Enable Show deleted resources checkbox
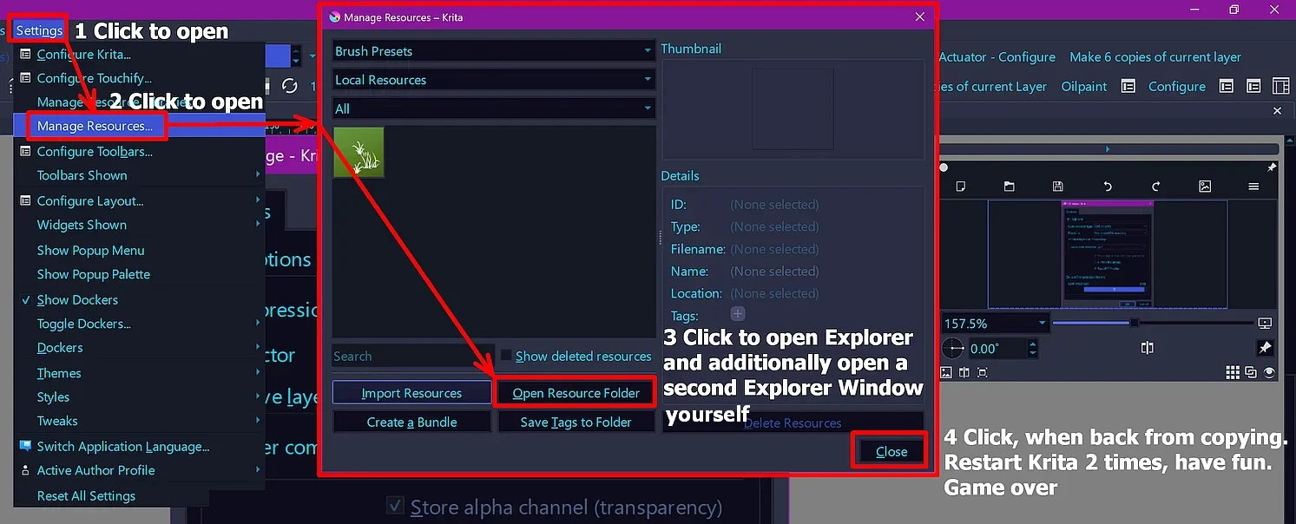 (506, 355)
